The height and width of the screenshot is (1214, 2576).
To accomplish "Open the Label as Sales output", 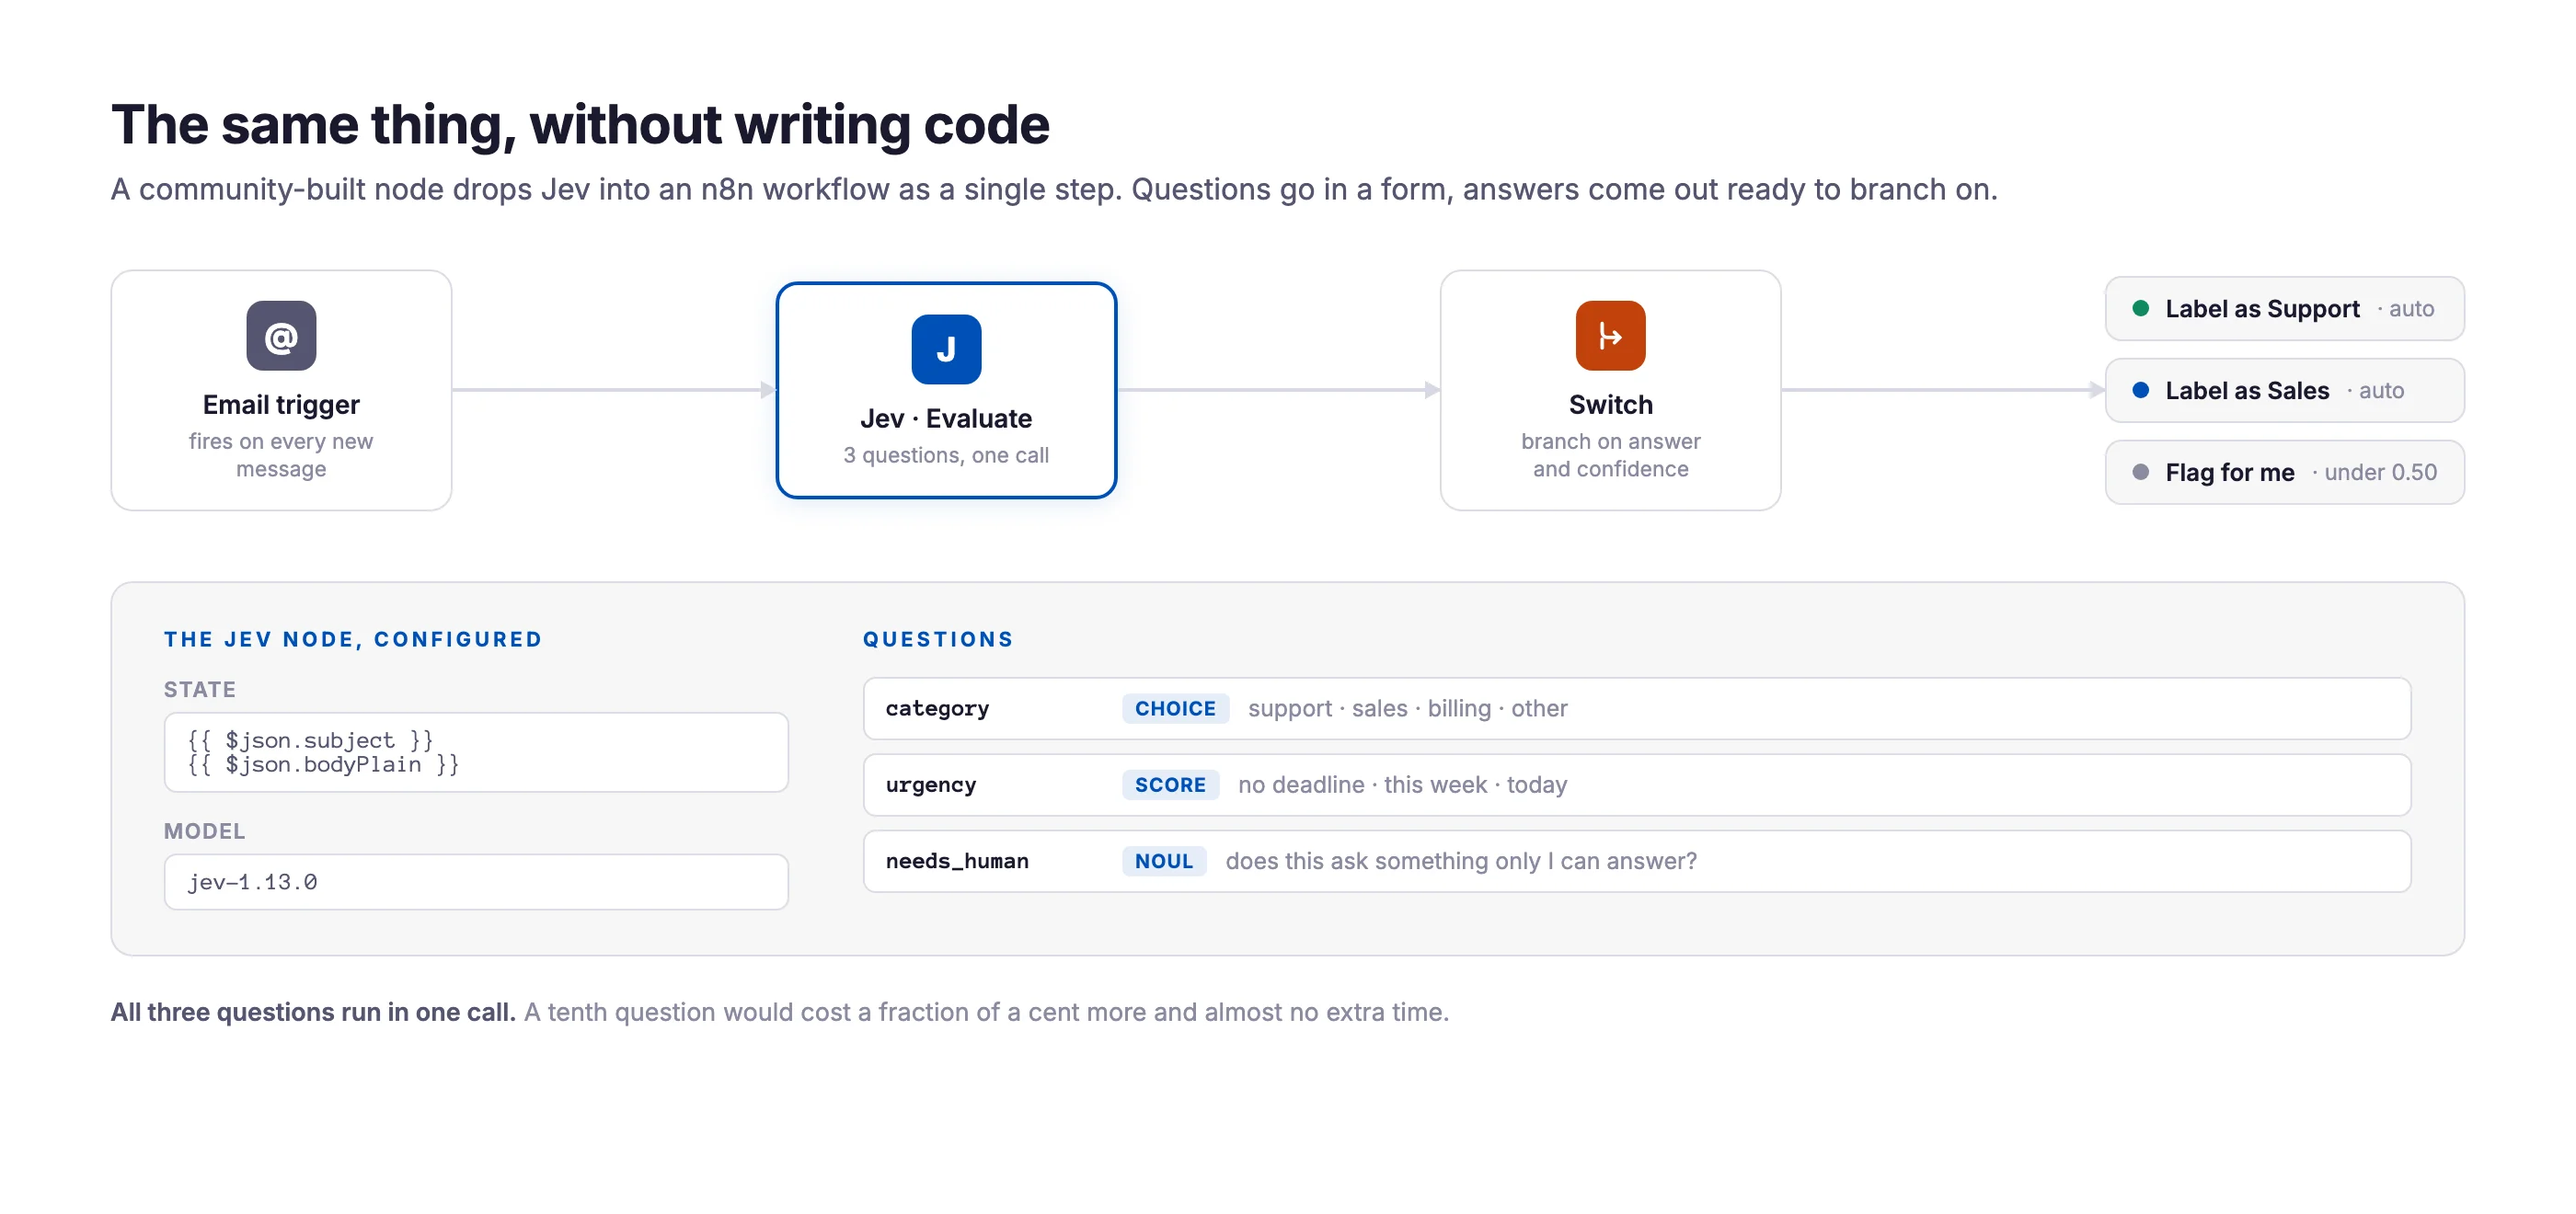I will click(x=2284, y=390).
